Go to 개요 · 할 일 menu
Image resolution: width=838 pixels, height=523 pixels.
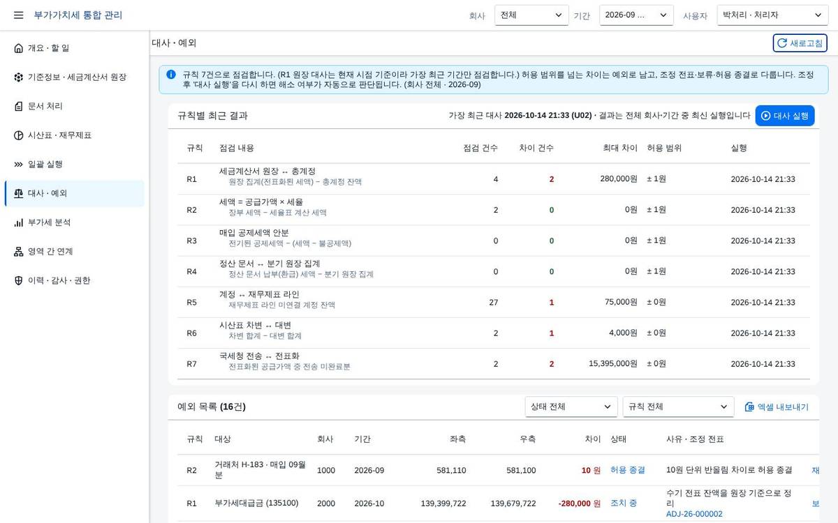[75, 48]
